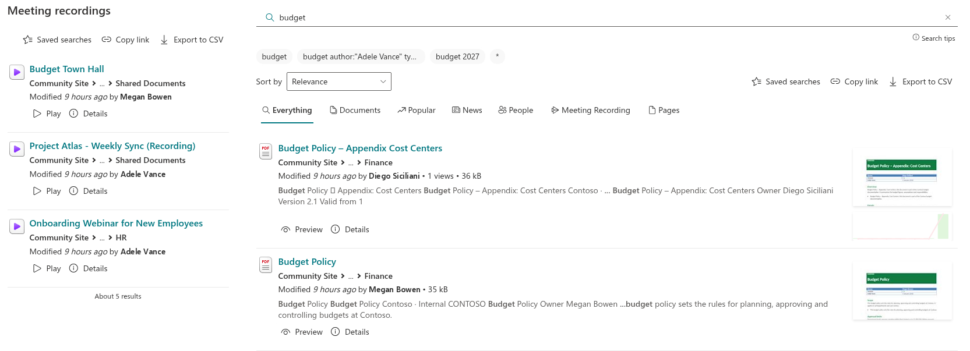Screen dimensions: 970x351
Task: Expand ellipsis in Budget Policy breadcrumb
Action: click(351, 276)
